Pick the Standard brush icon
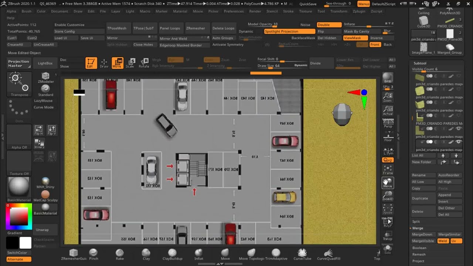 (x=45, y=91)
